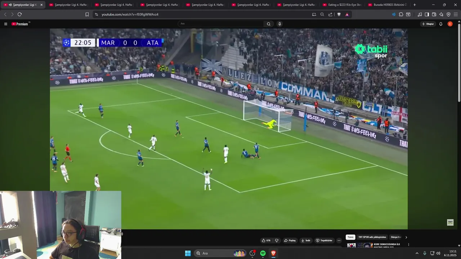Click the Teşekkürler thanks button
Screen dimensions: 461x259
(324, 240)
